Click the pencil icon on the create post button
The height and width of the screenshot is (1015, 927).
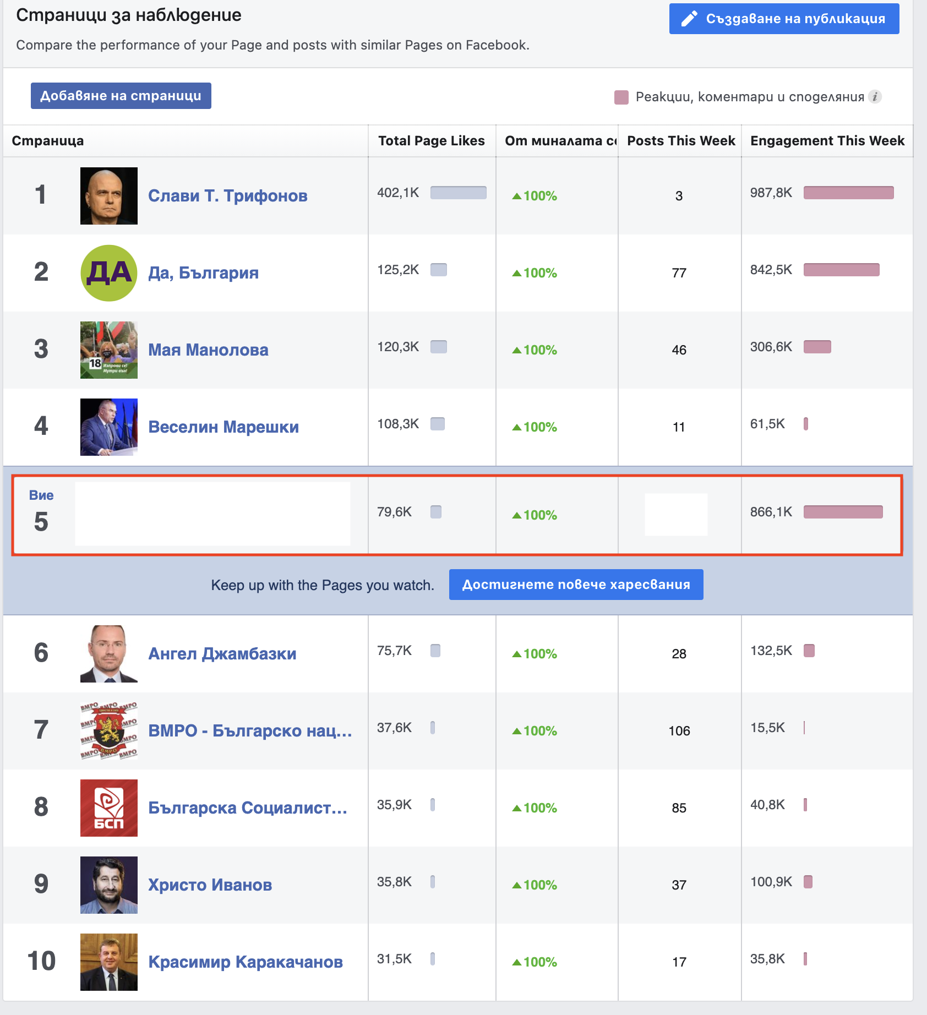tap(689, 19)
